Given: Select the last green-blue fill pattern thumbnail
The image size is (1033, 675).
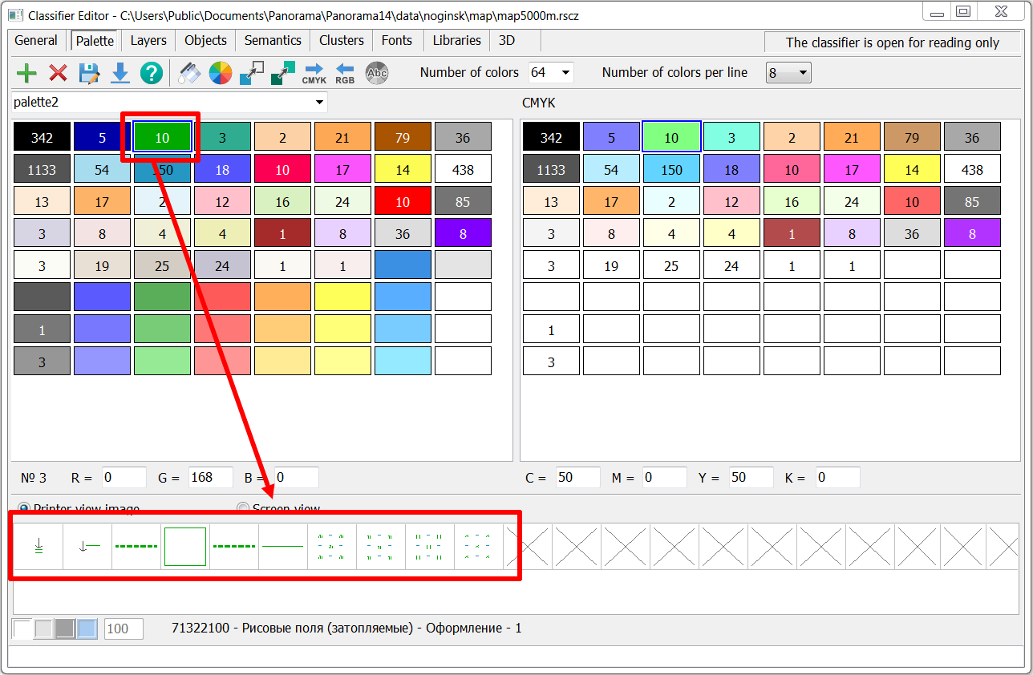Looking at the screenshot, I should [x=479, y=547].
